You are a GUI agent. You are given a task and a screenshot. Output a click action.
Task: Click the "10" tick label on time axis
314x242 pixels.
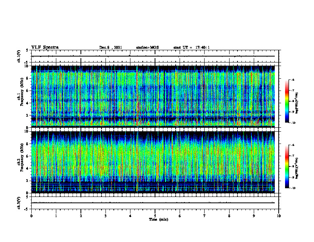click(279, 216)
